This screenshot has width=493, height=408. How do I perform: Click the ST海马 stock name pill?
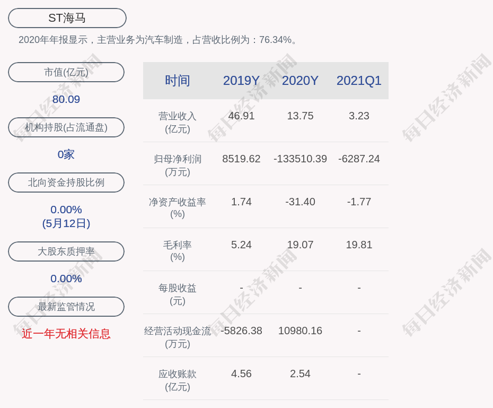[x=67, y=18]
